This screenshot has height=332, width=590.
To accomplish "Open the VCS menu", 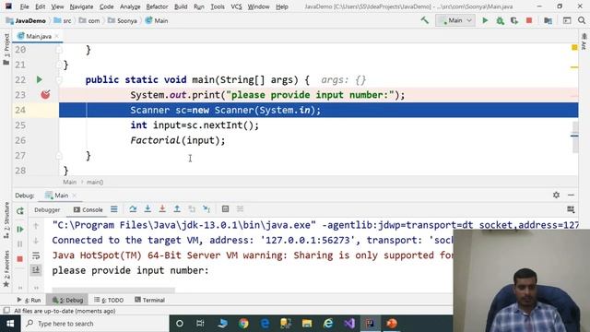I will (236, 6).
